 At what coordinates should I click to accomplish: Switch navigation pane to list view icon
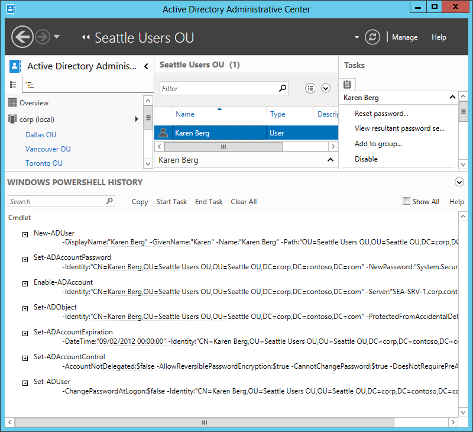14,85
